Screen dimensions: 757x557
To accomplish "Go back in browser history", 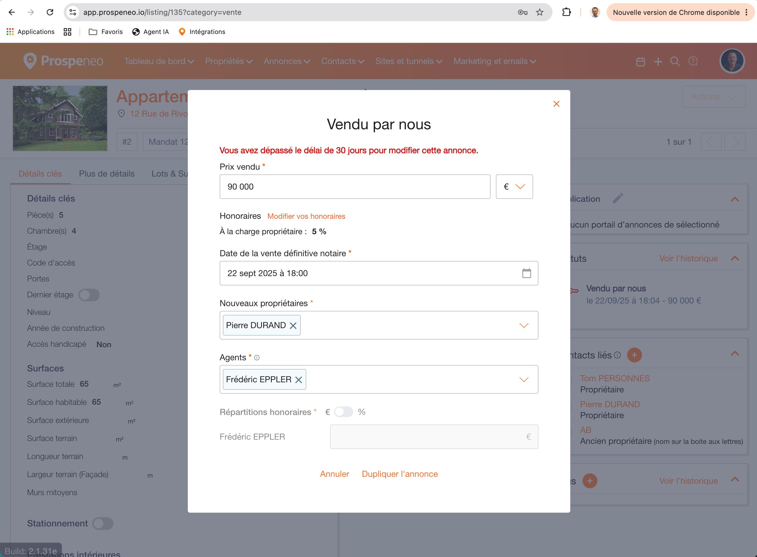I will coord(12,12).
